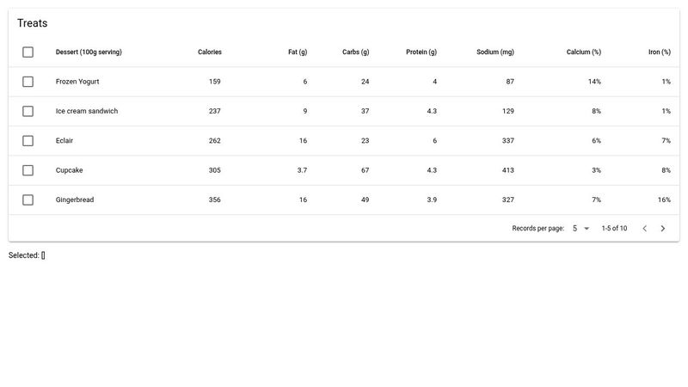Image resolution: width=688 pixels, height=387 pixels.
Task: Sort by Protein (g) column header
Action: pos(421,52)
